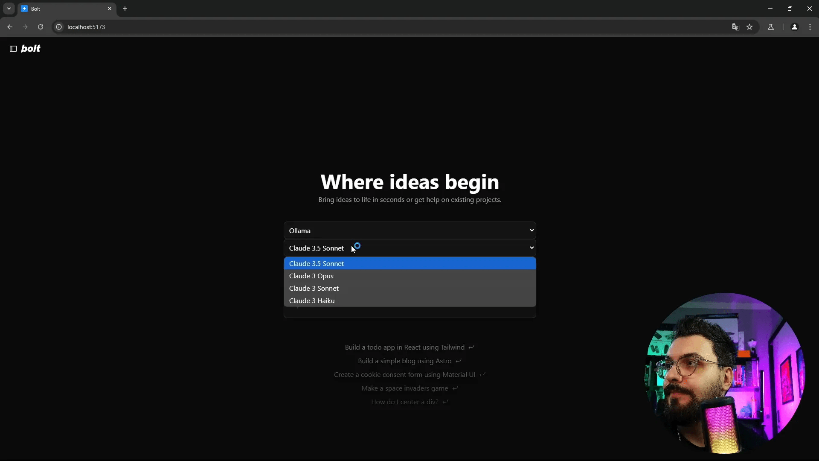This screenshot has height=461, width=819.
Task: Pick Claude 3 Haiku model
Action: [x=409, y=301]
